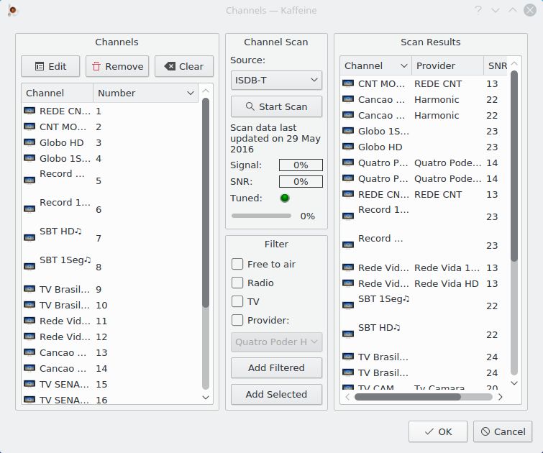Open the ISDB-T source dropdown
Screen dimensions: 543x453
[276, 81]
